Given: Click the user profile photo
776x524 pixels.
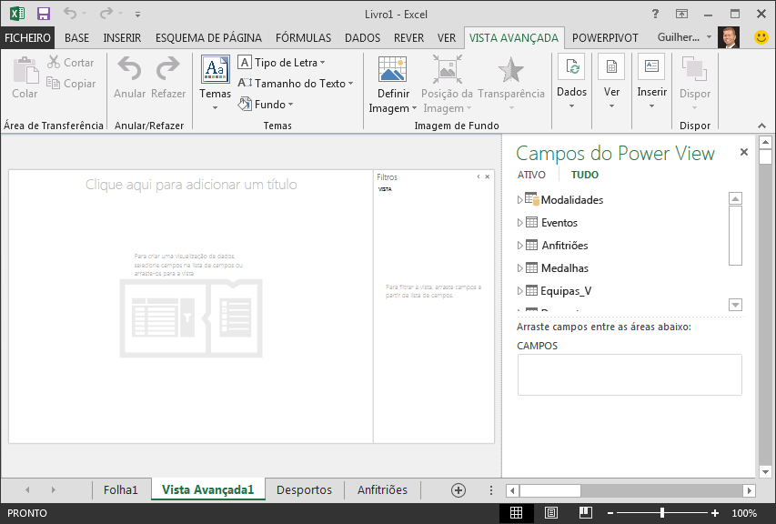Looking at the screenshot, I should [x=729, y=37].
